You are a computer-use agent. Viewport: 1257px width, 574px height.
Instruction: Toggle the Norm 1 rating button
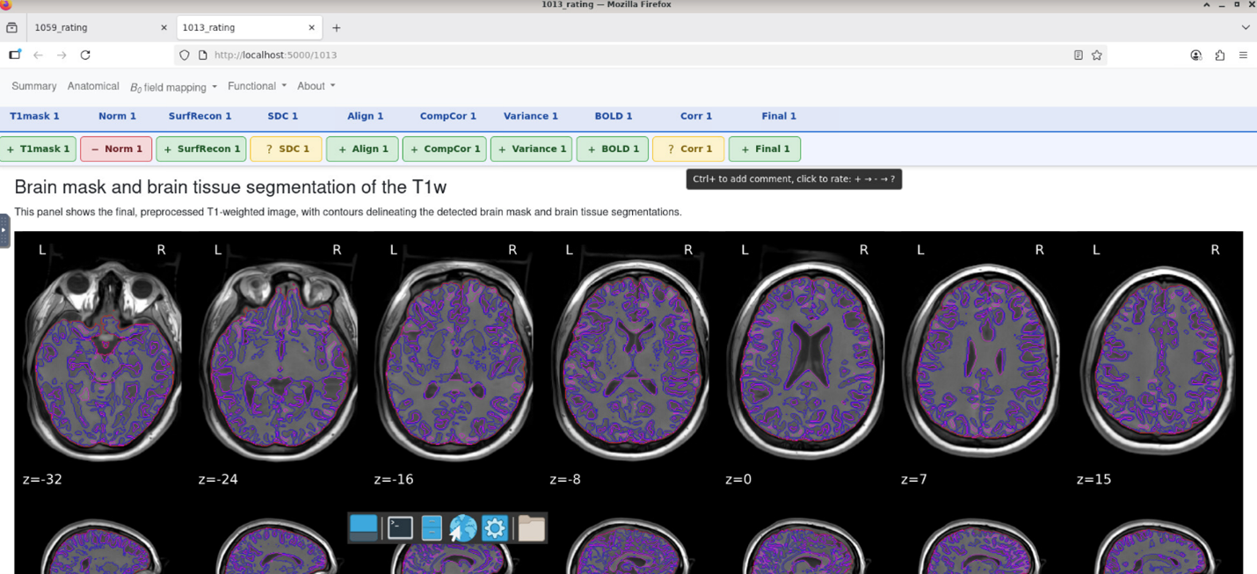(116, 149)
